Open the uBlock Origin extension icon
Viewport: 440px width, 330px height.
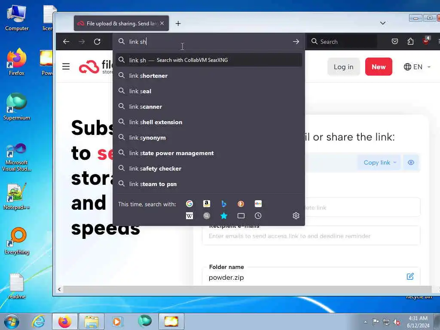[x=426, y=41]
